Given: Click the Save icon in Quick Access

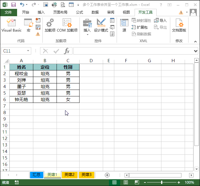Looking at the screenshot, I should [13, 5].
